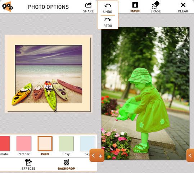Pick the Sky blue backdrop swatch
The height and width of the screenshot is (173, 194).
coord(87,143)
